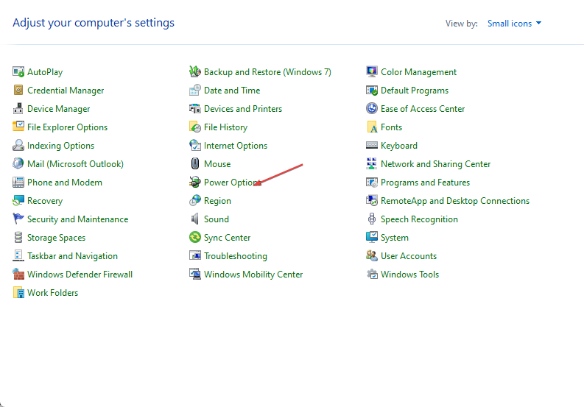Click the Troubleshooting icon

click(x=195, y=255)
